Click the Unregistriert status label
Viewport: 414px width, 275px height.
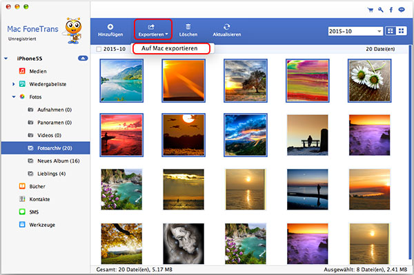22,39
